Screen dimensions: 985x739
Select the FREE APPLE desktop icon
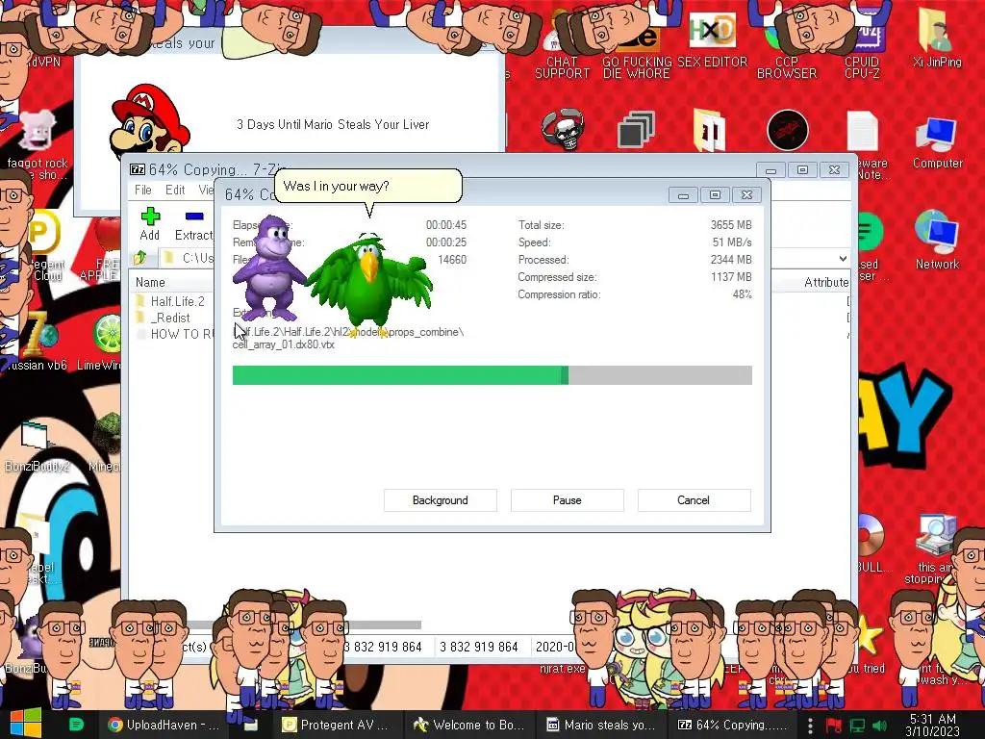104,248
